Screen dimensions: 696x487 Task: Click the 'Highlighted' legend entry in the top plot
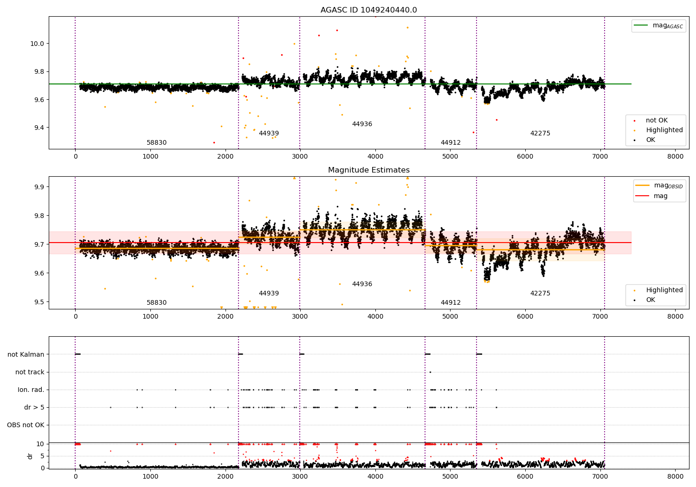coord(664,130)
